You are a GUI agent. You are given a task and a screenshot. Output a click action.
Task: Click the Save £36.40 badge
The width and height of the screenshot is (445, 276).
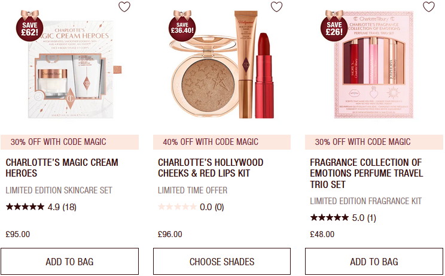click(182, 26)
